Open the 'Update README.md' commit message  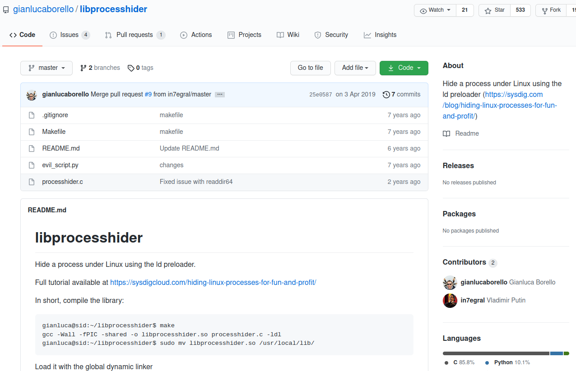190,148
